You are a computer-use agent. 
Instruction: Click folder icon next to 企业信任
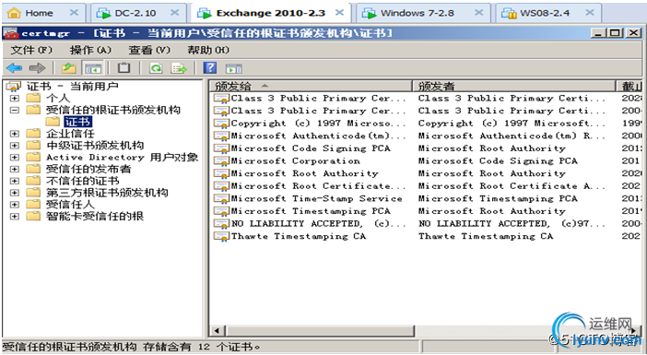33,134
